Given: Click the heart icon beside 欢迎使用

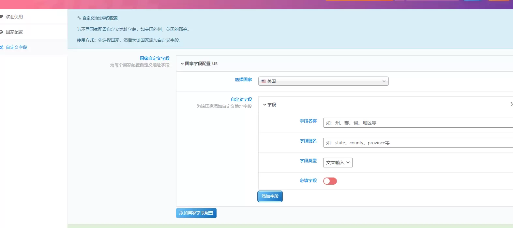Looking at the screenshot, I should pos(1,17).
